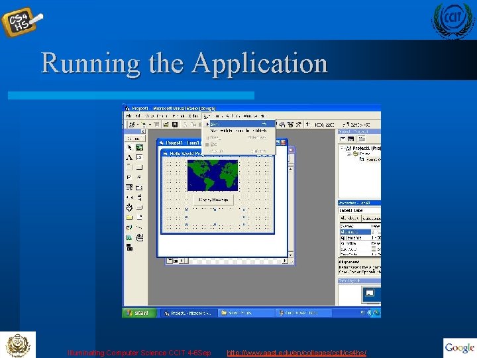Select the VScrollBar control tool
The height and width of the screenshot is (358, 477).
139,198
